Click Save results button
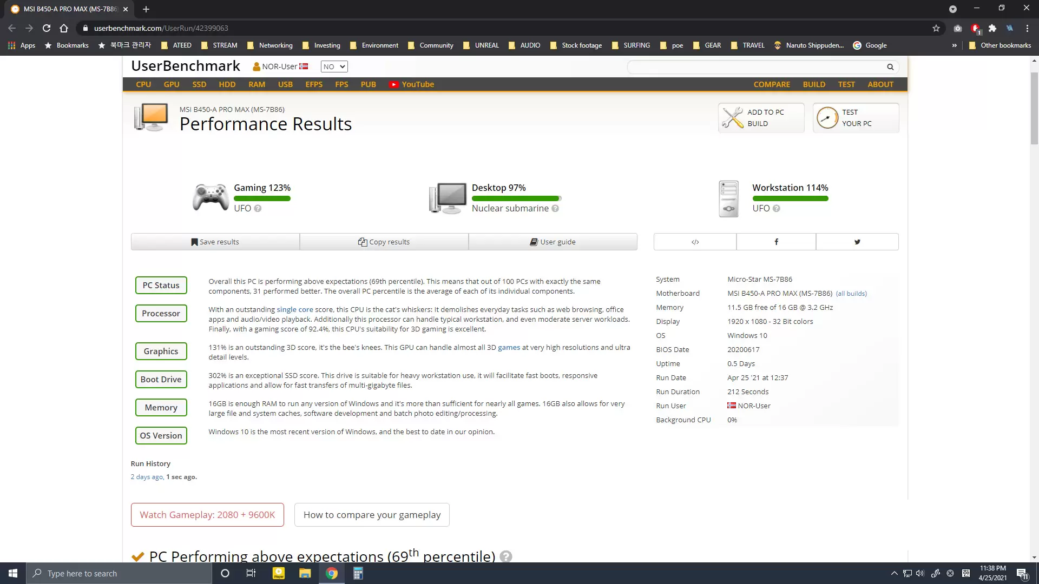The image size is (1039, 584). tap(215, 242)
